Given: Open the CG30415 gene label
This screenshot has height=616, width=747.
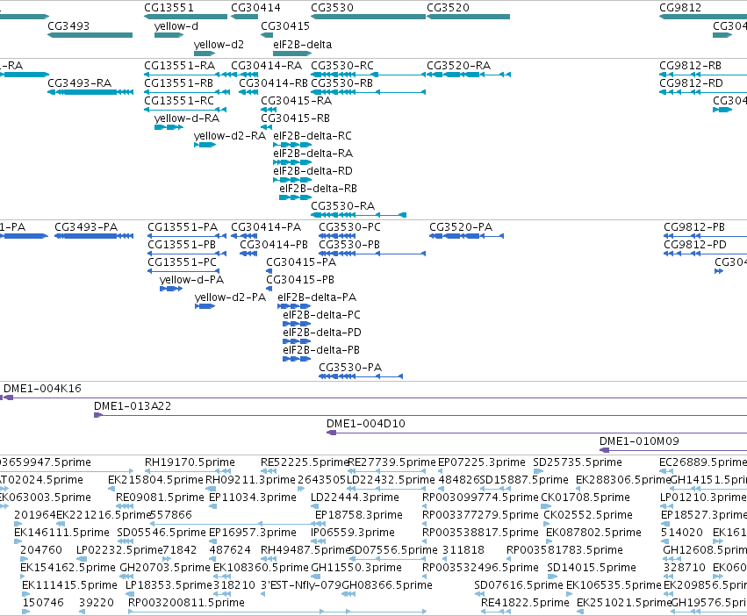Looking at the screenshot, I should click(285, 26).
